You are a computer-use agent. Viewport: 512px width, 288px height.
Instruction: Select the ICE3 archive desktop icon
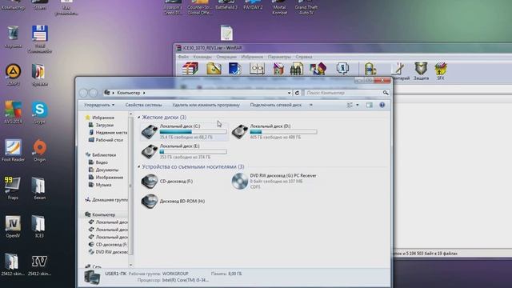[x=39, y=226]
